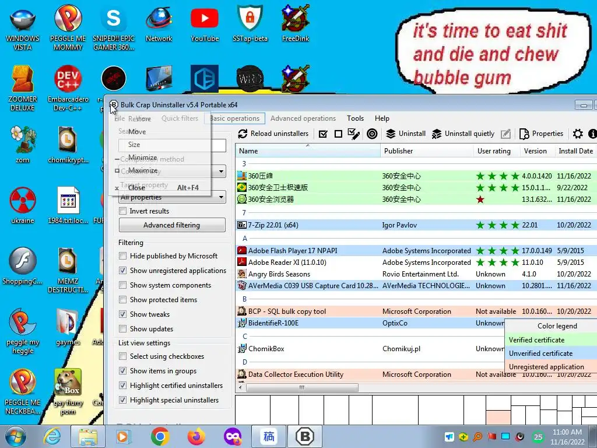Uncheck Show tweaks option
This screenshot has height=448, width=597.
pyautogui.click(x=122, y=314)
